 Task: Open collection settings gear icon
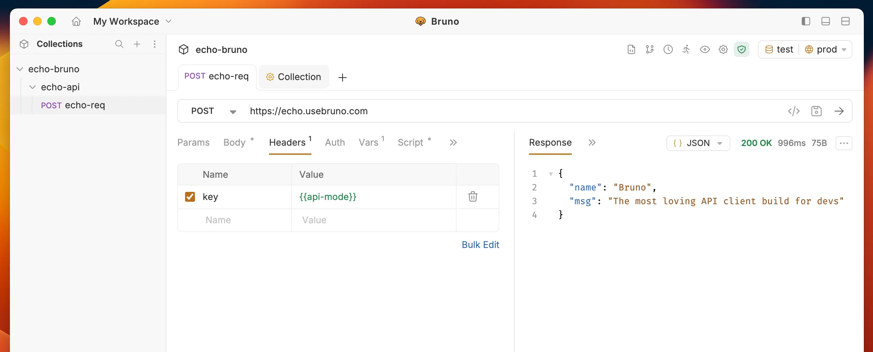(723, 49)
